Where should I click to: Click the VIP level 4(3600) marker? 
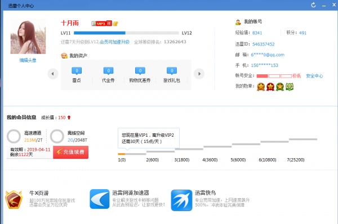pos(210,160)
